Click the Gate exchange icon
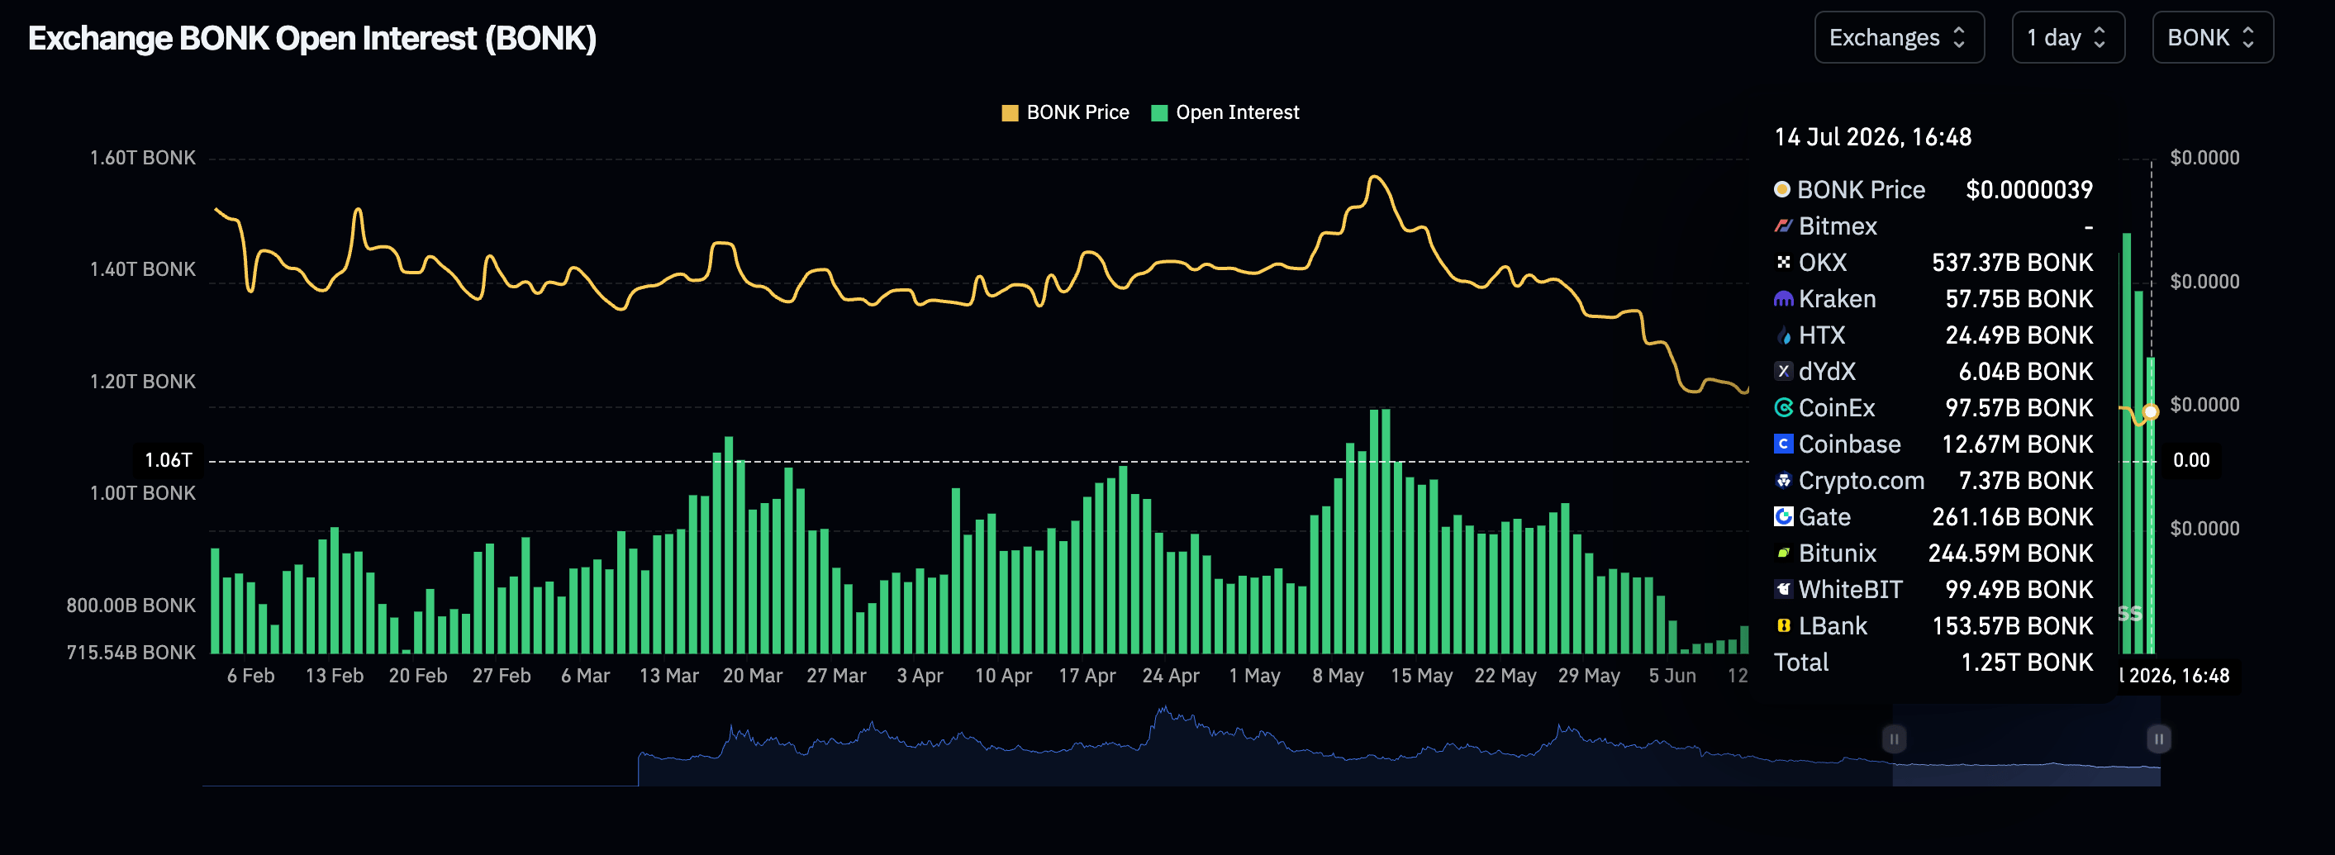The image size is (2335, 855). (1783, 516)
